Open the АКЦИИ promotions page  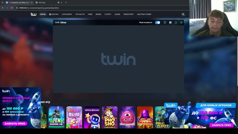117,14
